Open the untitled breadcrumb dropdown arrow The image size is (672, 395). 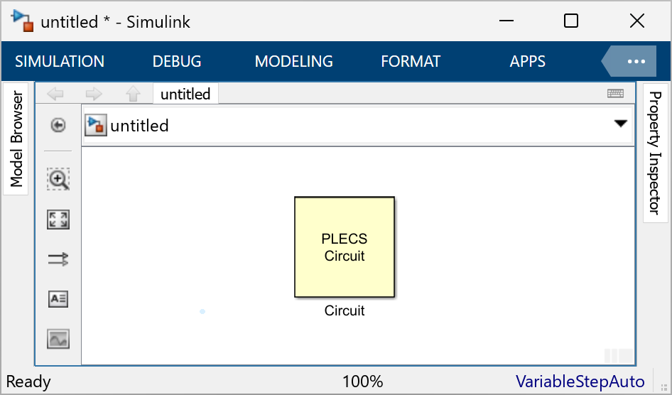tap(620, 124)
